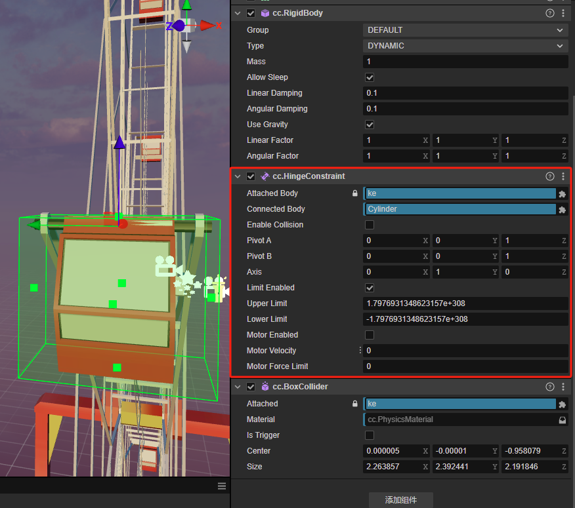Collapse the cc.BoxCollider section
This screenshot has width=575, height=508.
pyautogui.click(x=238, y=387)
